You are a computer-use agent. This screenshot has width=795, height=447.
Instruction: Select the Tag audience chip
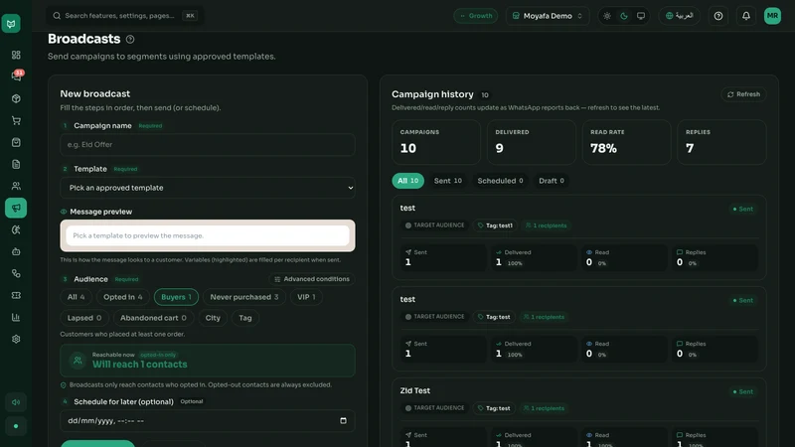[245, 318]
